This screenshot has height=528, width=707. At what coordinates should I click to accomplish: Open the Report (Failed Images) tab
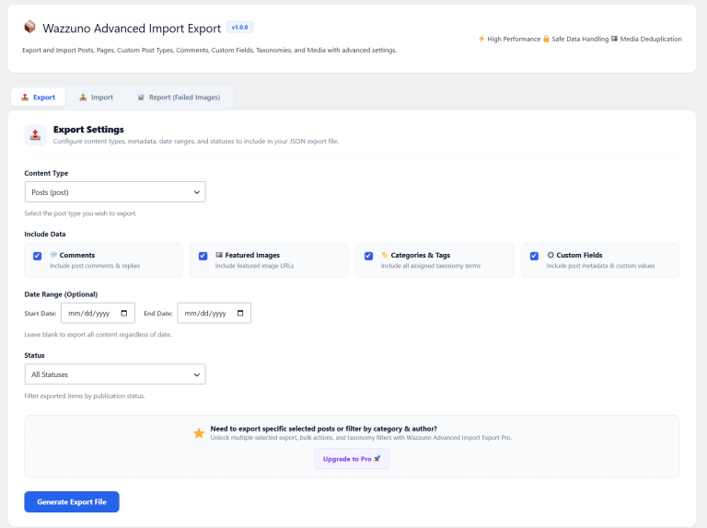click(179, 98)
